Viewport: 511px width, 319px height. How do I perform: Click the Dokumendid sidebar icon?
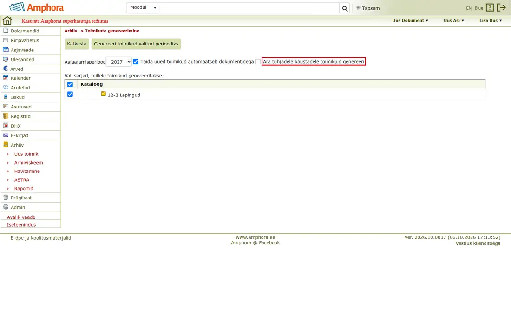(6, 31)
